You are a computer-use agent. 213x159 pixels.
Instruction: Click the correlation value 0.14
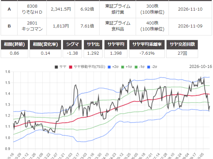45,53
